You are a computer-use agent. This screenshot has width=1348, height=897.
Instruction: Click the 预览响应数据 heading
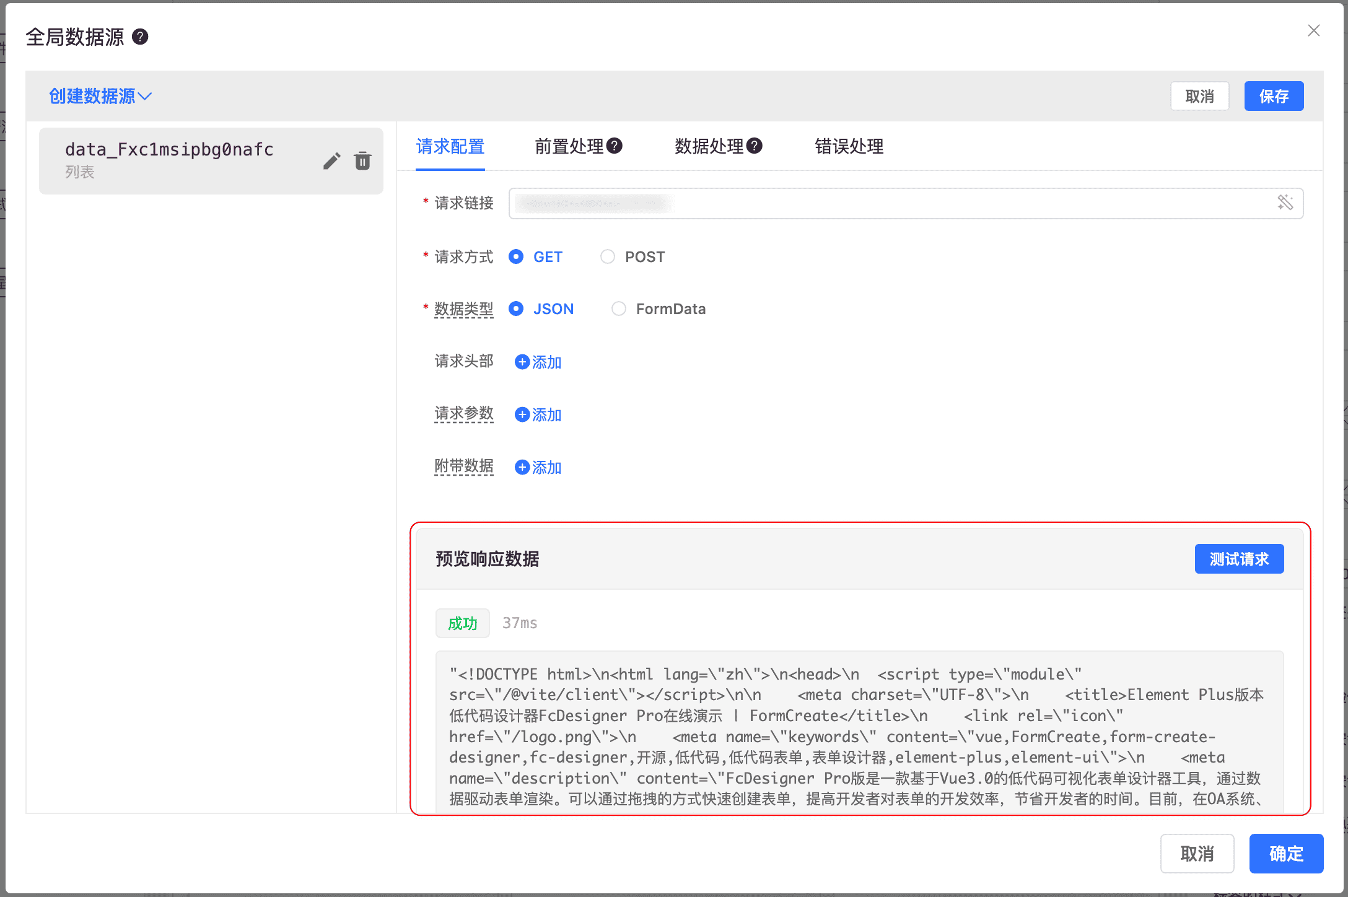click(488, 559)
